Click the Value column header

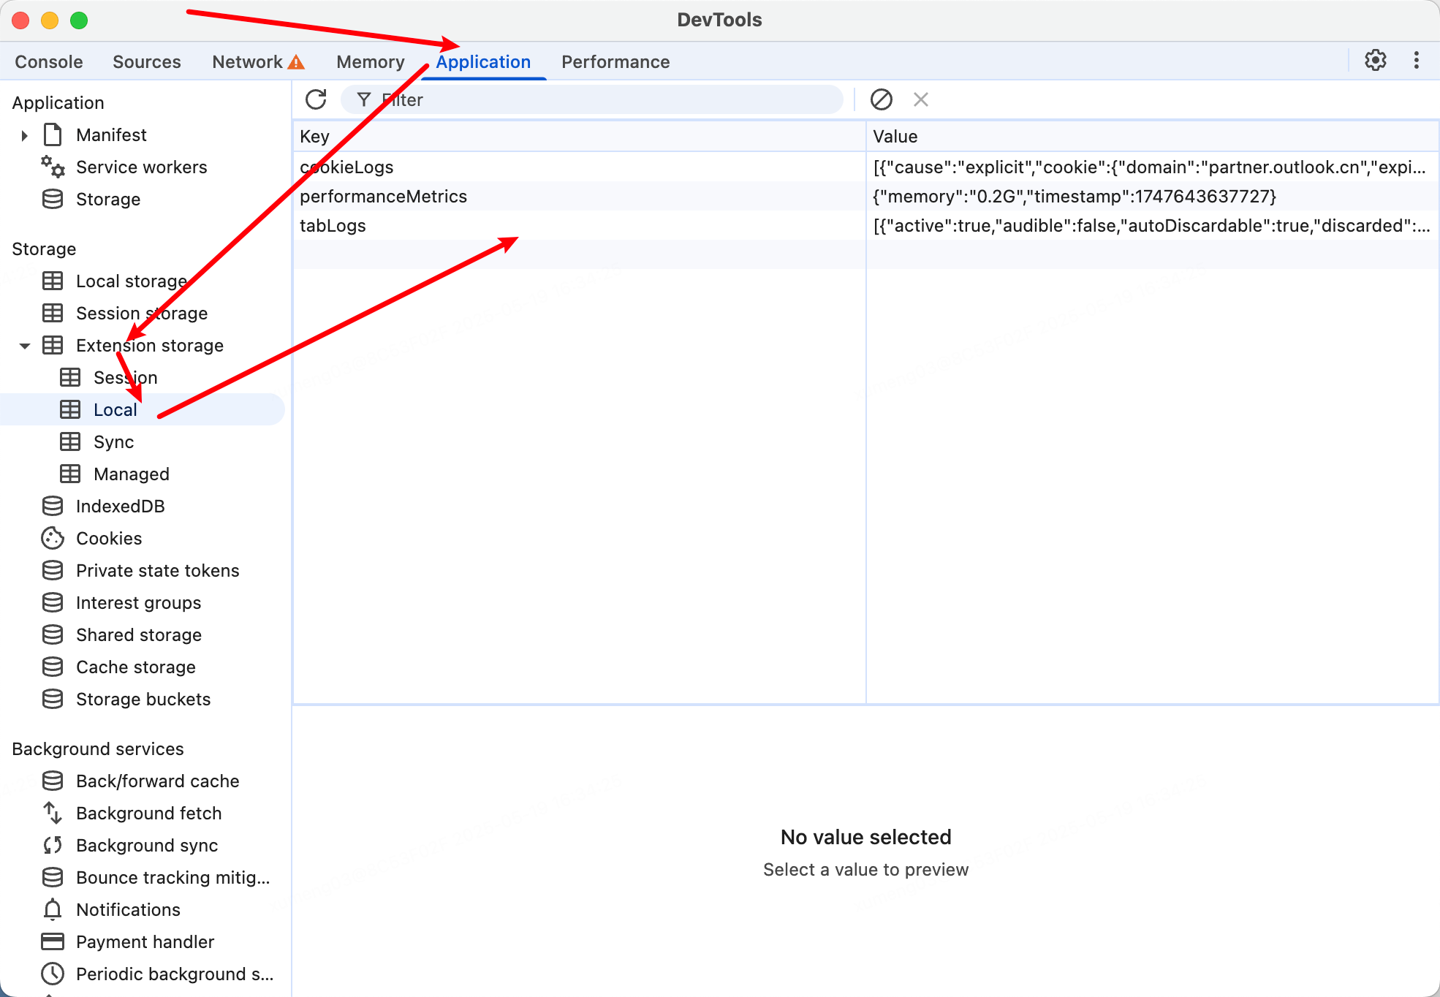click(x=895, y=137)
